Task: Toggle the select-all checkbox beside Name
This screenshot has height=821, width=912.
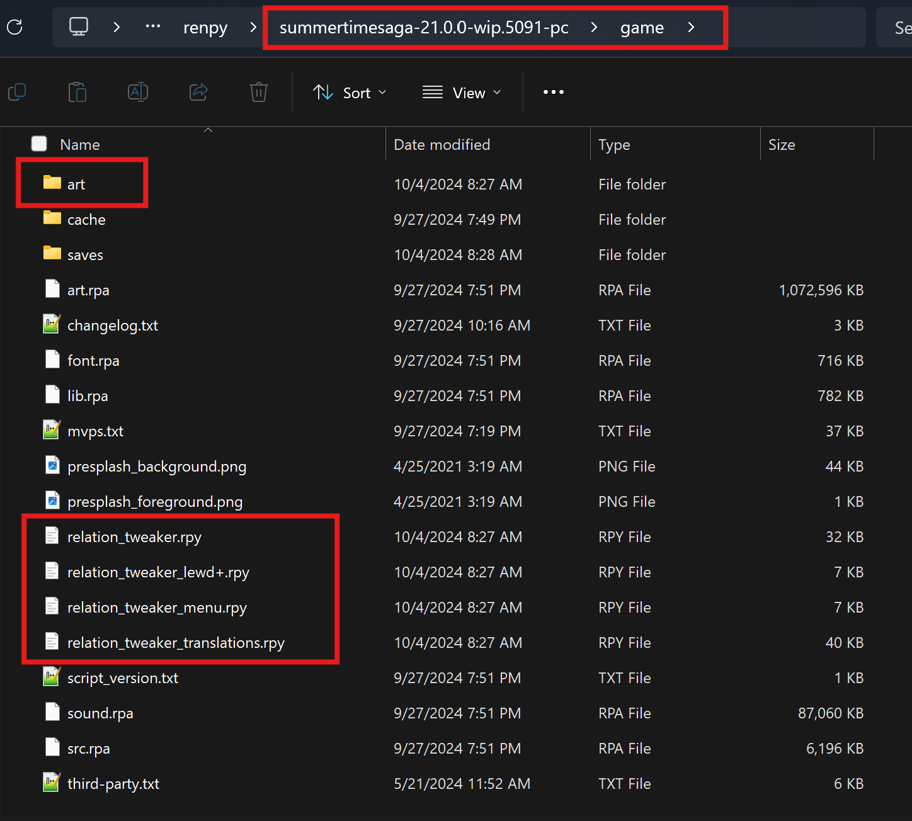Action: [x=39, y=144]
